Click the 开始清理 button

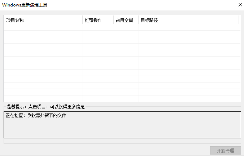click(226, 150)
